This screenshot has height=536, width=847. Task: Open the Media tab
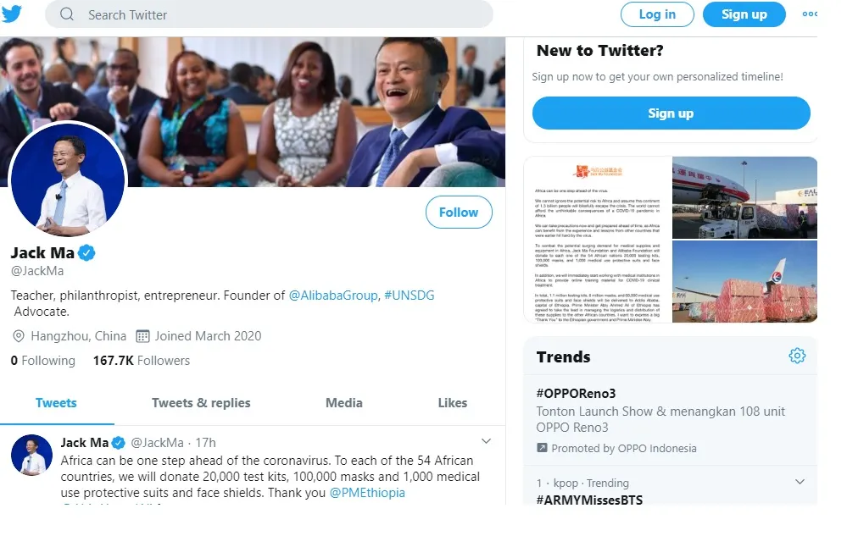pyautogui.click(x=343, y=403)
